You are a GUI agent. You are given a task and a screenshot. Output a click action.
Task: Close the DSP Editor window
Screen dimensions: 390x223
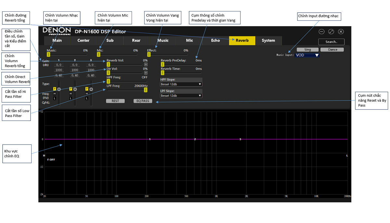[341, 32]
